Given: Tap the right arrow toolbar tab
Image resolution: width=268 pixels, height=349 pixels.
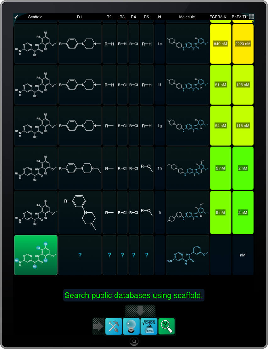Looking at the screenshot, I should 98,326.
